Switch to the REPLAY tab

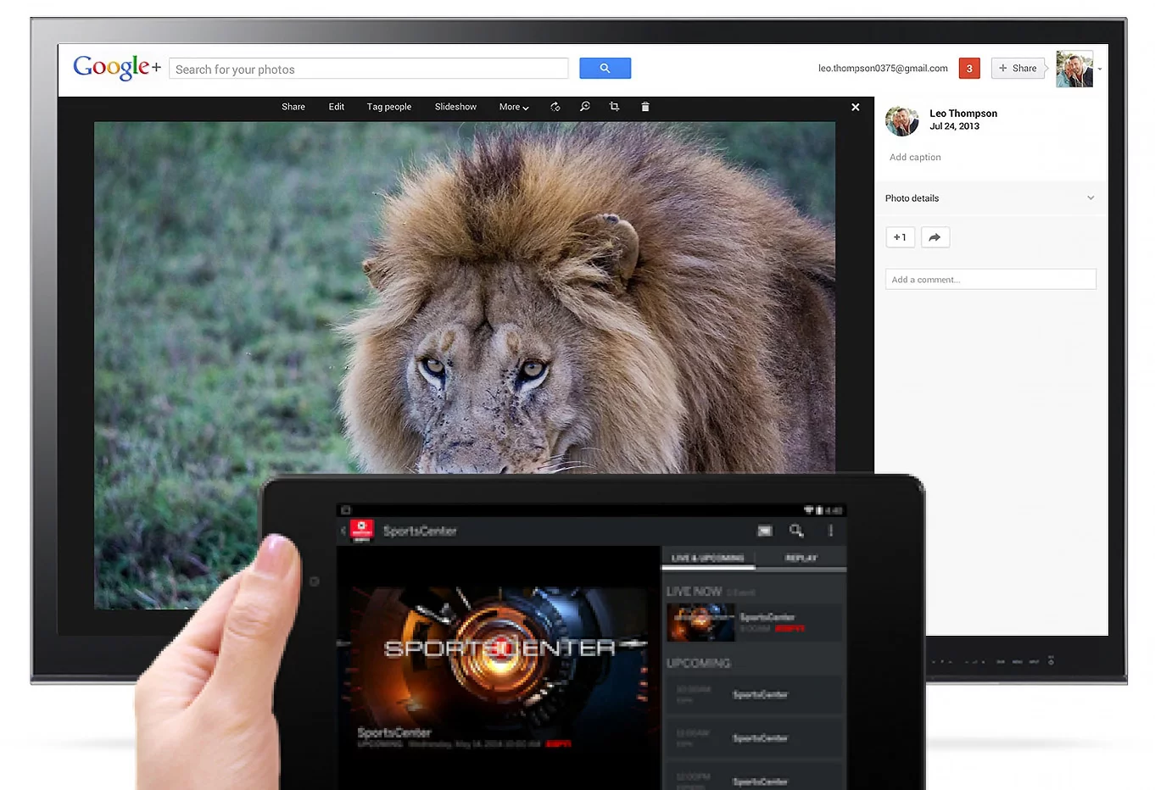[x=800, y=558]
